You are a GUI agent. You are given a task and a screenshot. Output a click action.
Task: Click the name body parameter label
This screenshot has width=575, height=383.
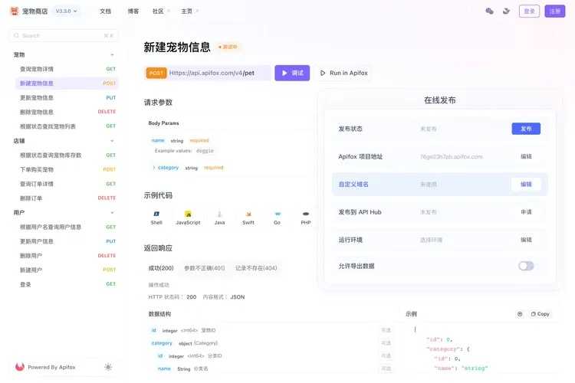point(158,140)
